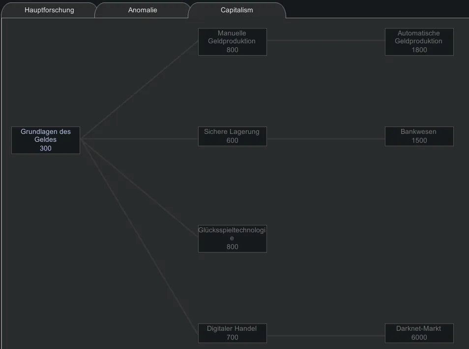Click the 300 cost on Grundlagen des Geldes
This screenshot has width=469, height=349.
[x=46, y=148]
